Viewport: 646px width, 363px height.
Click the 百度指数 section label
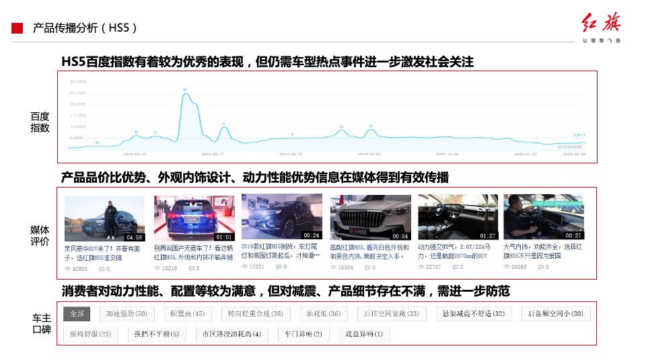pyautogui.click(x=40, y=122)
